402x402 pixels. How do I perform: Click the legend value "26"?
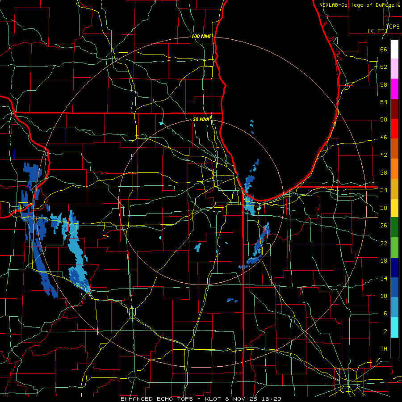coord(384,226)
